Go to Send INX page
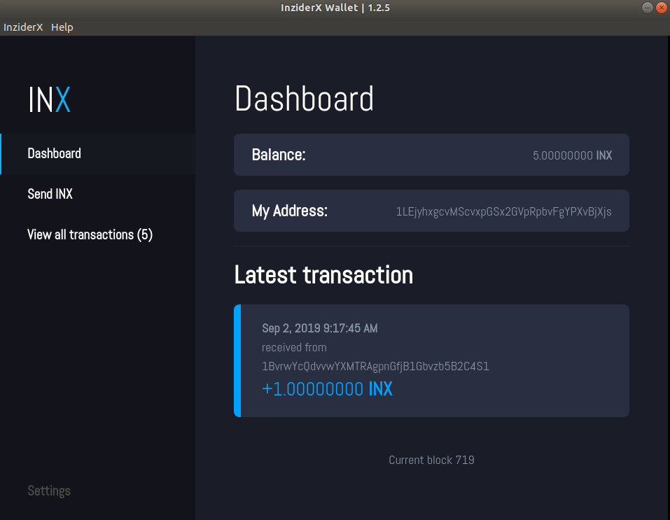The width and height of the screenshot is (670, 520). click(50, 194)
